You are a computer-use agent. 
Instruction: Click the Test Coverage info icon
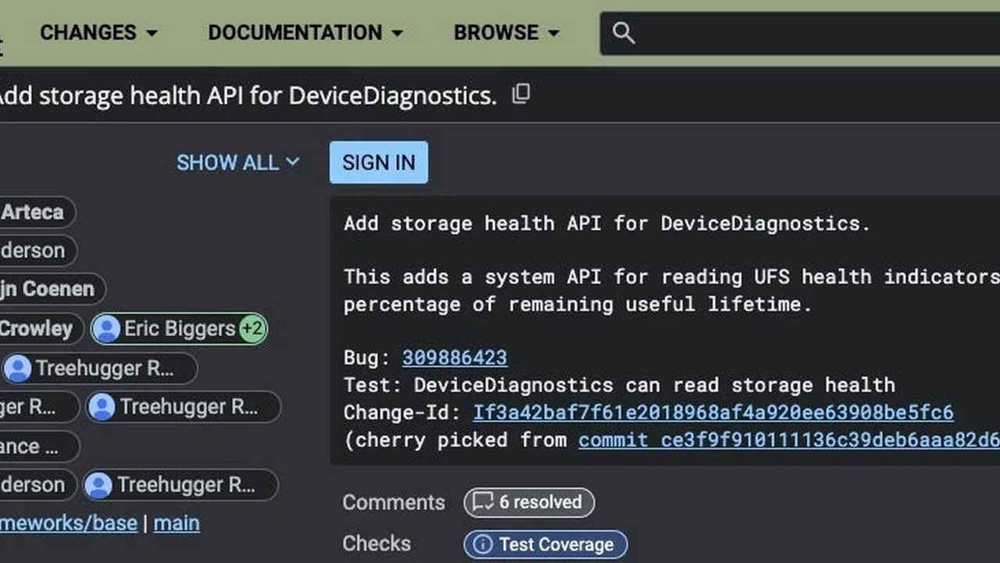(x=483, y=544)
